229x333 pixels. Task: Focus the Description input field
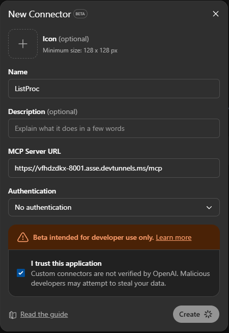coord(114,128)
